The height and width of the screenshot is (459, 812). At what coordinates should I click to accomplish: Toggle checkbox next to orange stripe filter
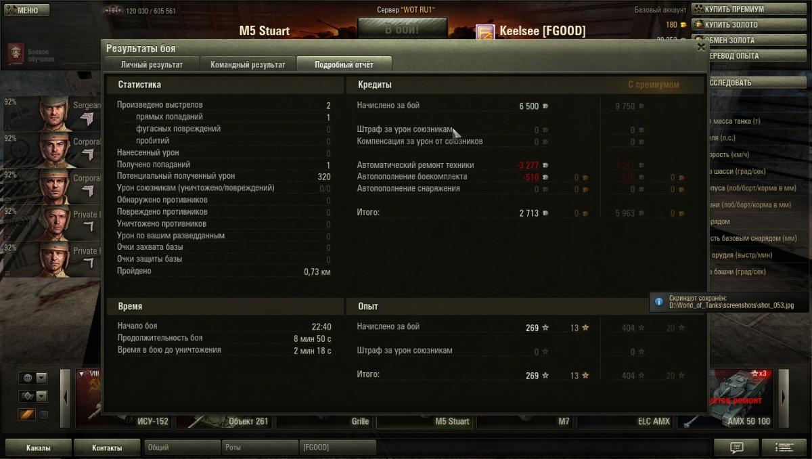(x=44, y=414)
